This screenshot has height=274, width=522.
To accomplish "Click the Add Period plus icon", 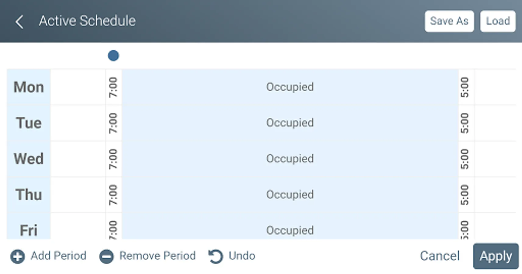I will point(17,256).
